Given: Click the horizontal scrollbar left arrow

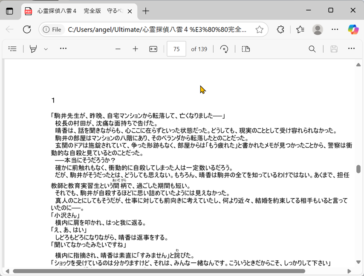Looking at the screenshot, I should (7, 271).
